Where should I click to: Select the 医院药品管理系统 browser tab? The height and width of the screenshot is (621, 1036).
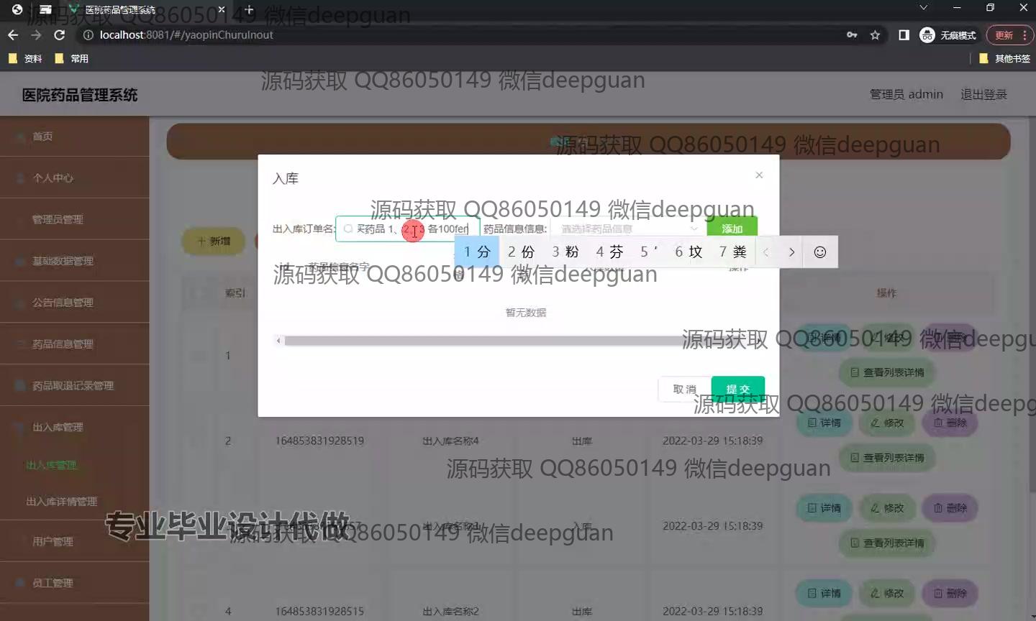[x=147, y=10]
